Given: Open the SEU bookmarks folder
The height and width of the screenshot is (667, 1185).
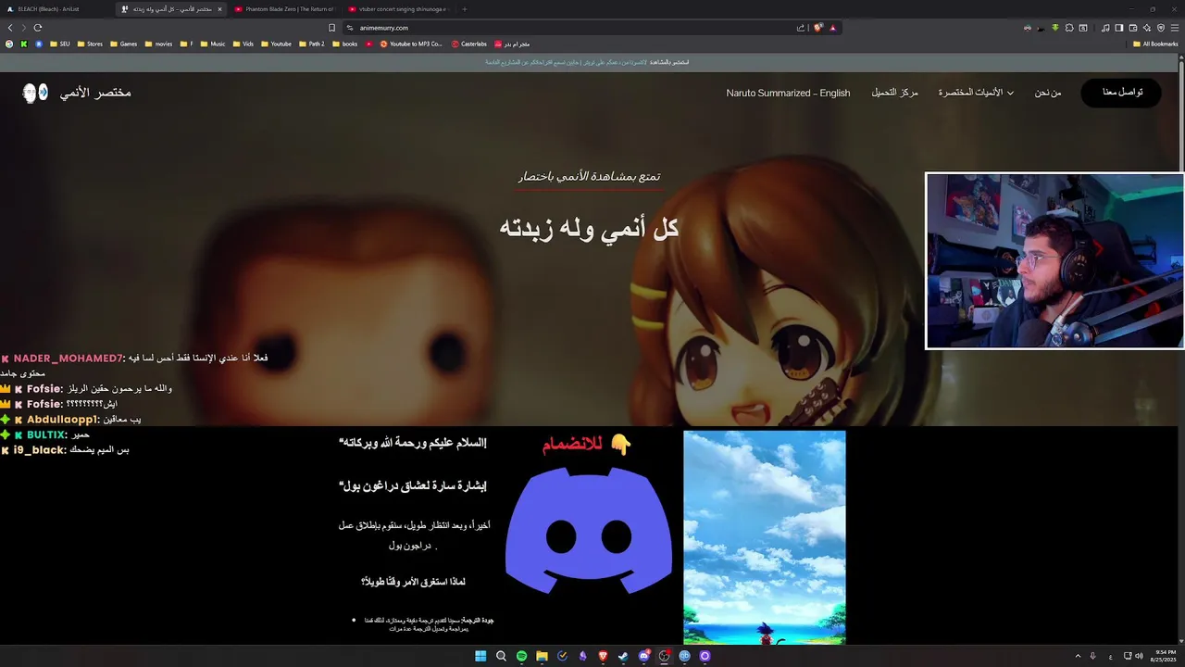Looking at the screenshot, I should click(59, 44).
